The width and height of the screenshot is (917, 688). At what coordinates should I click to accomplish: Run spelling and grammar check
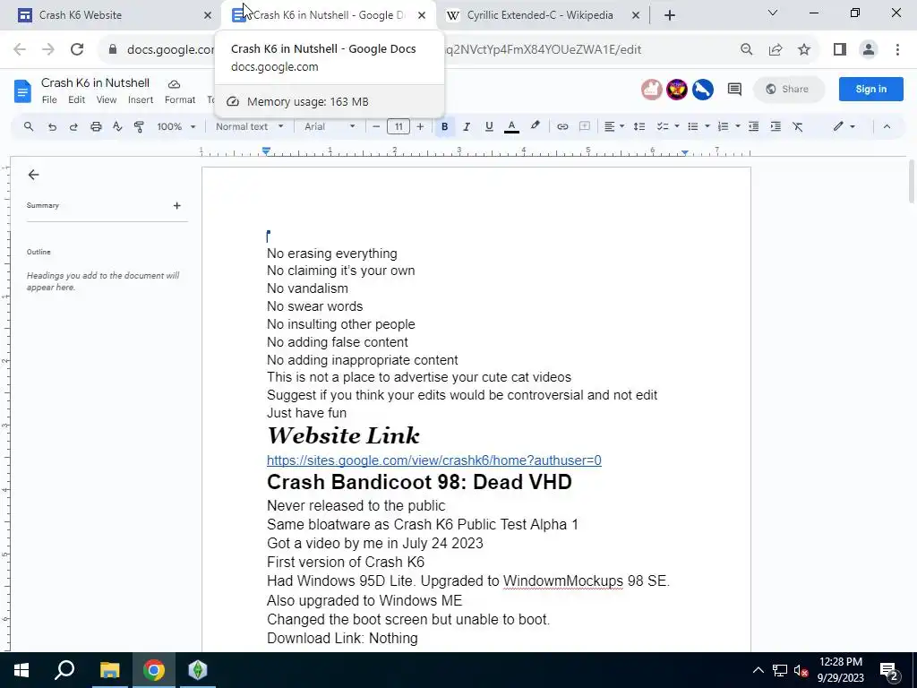[x=117, y=126]
